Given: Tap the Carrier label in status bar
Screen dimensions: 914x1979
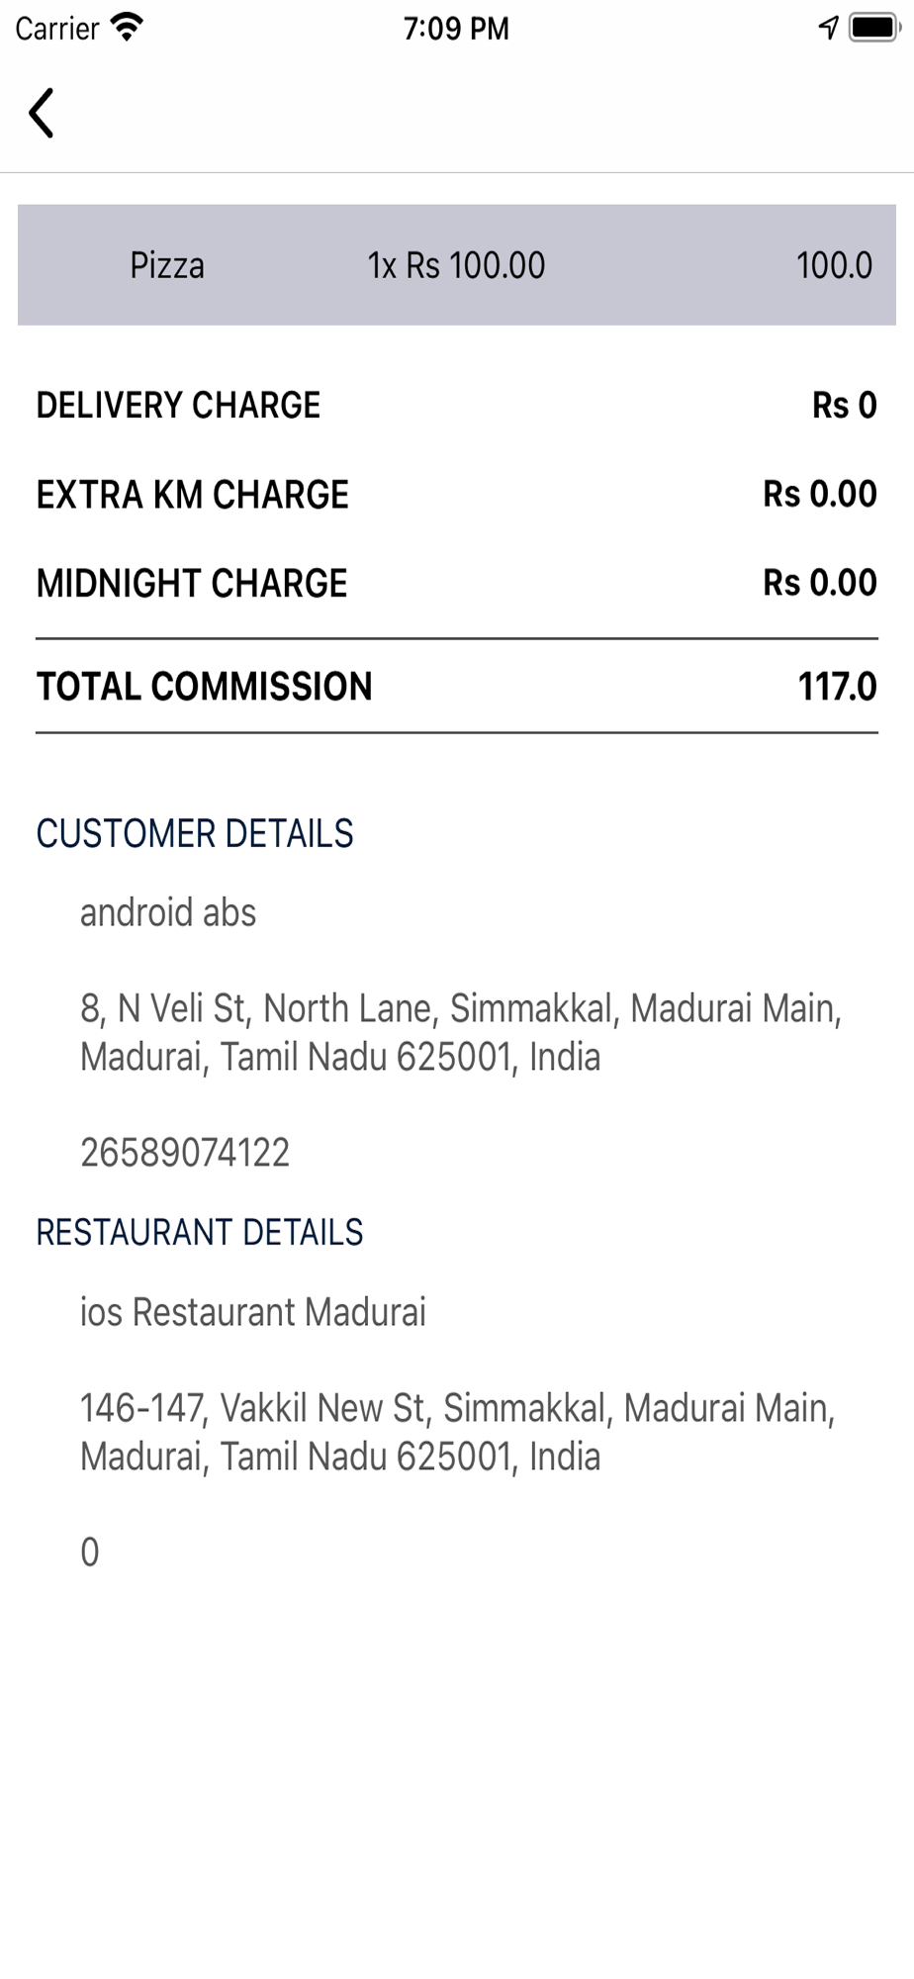Looking at the screenshot, I should [x=57, y=29].
